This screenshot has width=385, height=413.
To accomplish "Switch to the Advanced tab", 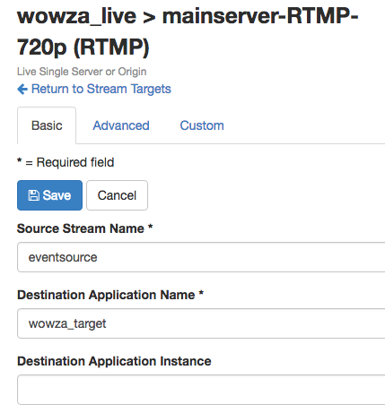I will tap(121, 125).
